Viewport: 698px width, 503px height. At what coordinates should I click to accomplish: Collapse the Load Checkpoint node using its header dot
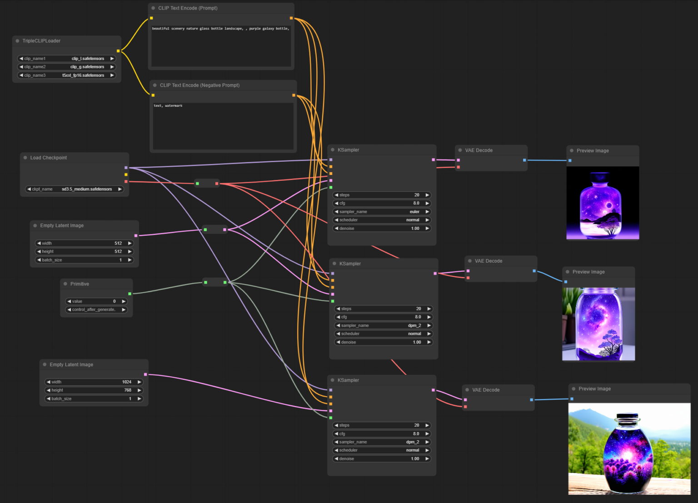point(25,157)
